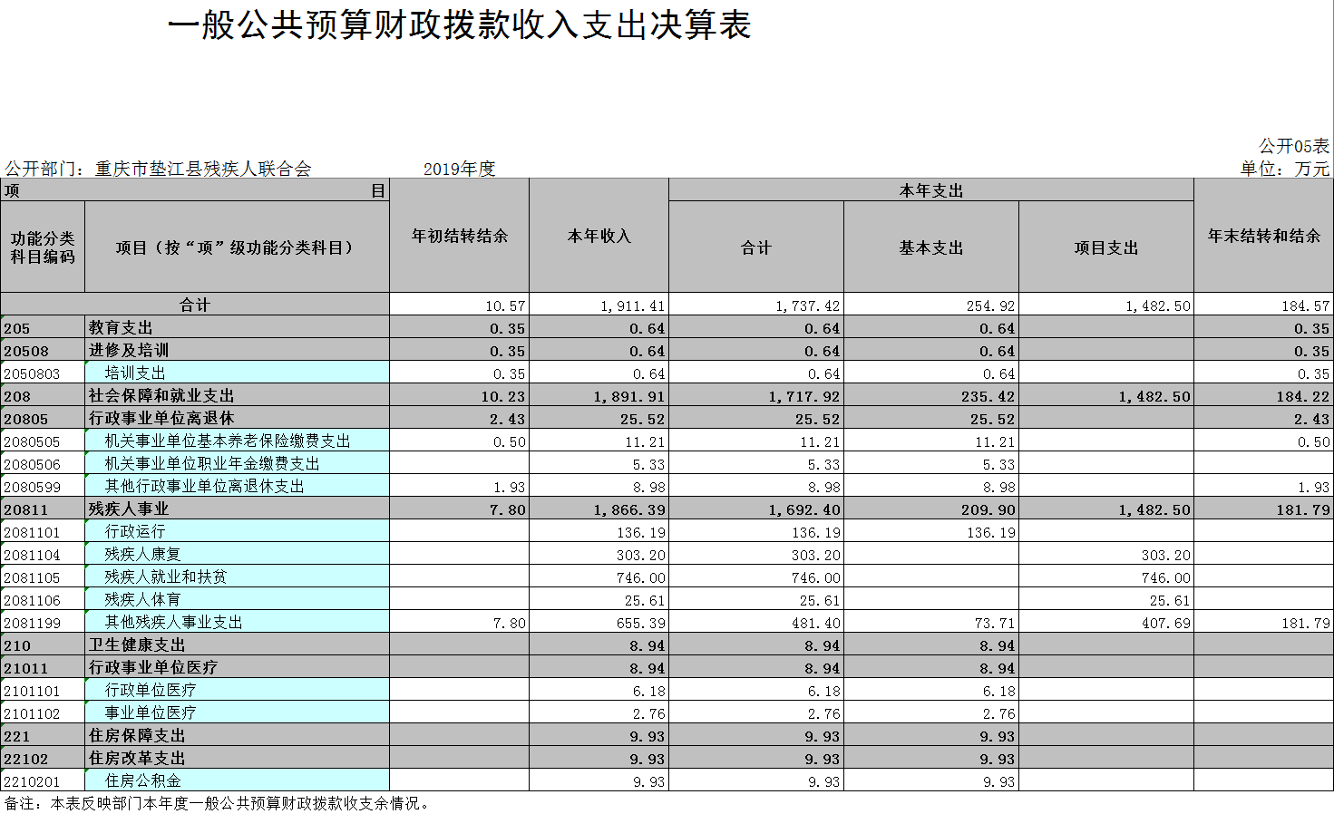Viewport: 1334px width, 814px height.
Task: Click the 本年支出 merged header
Action: pyautogui.click(x=931, y=190)
